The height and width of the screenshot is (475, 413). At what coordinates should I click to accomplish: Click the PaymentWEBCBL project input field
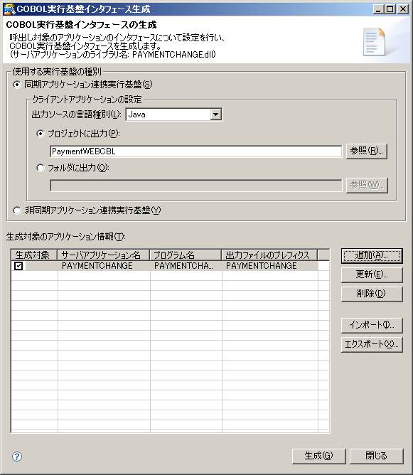pyautogui.click(x=196, y=151)
